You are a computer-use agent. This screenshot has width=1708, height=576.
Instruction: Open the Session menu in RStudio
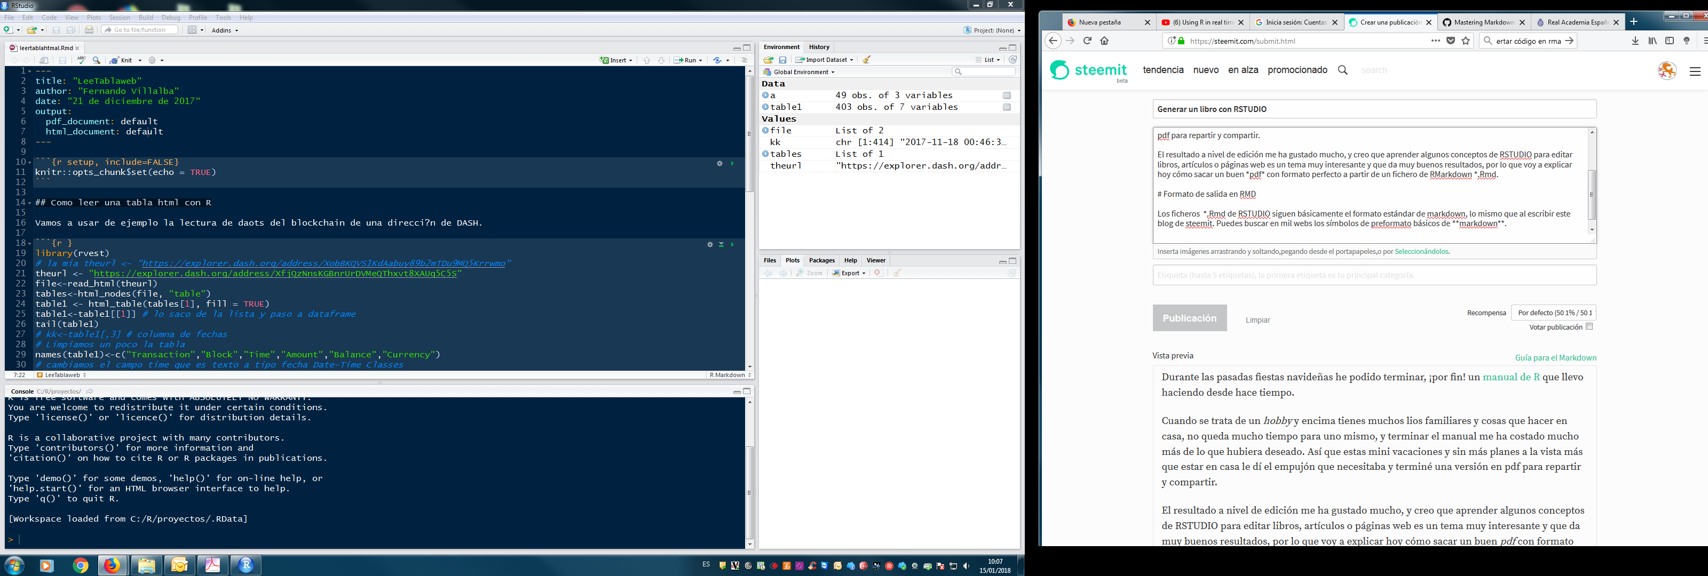(120, 17)
